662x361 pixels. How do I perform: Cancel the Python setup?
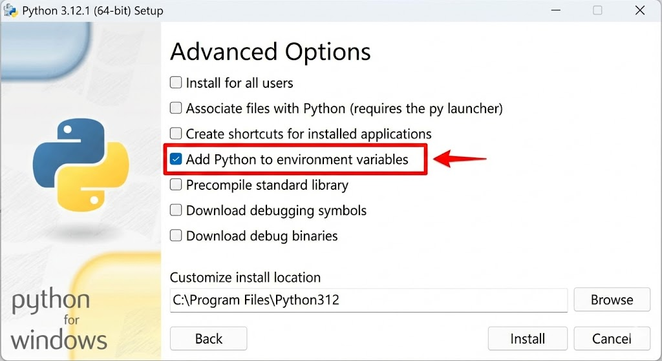click(x=612, y=338)
